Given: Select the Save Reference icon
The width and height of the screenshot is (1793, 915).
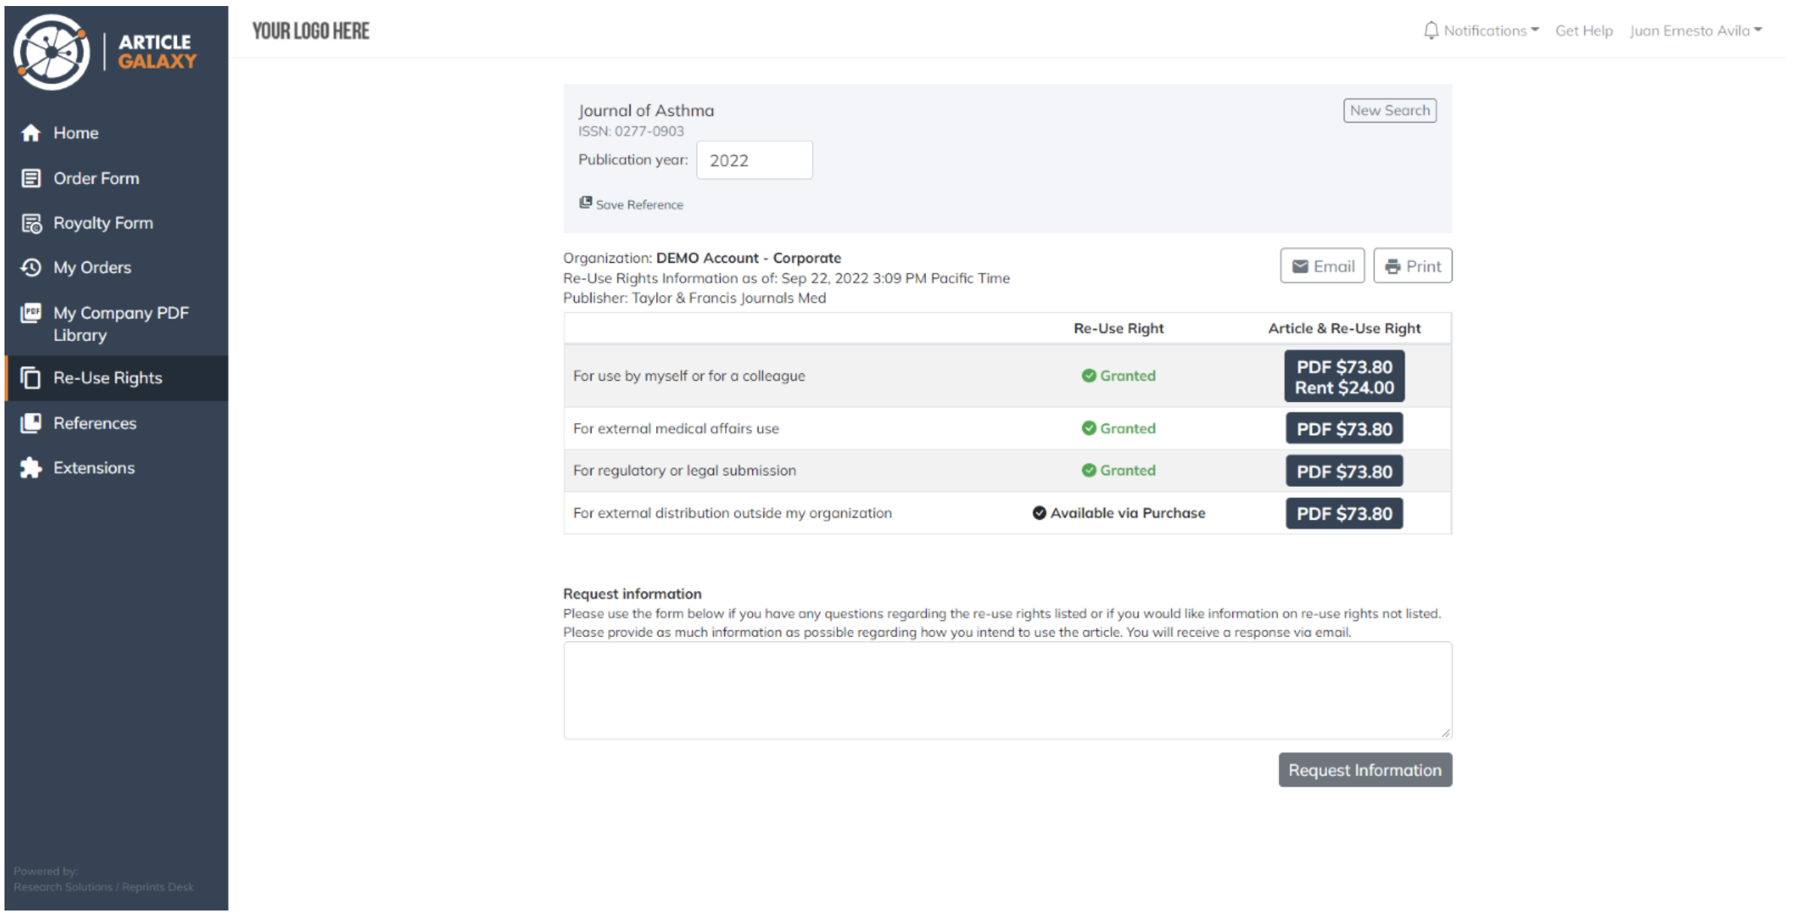Looking at the screenshot, I should tap(585, 202).
